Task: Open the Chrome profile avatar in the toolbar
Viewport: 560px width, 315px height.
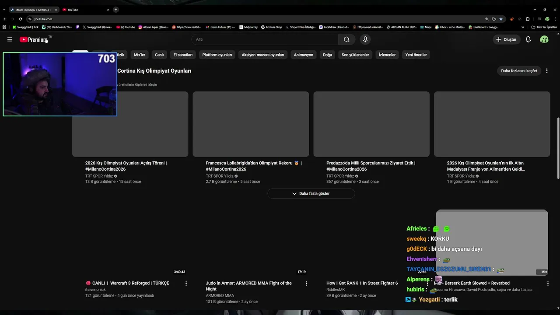Action: [x=547, y=19]
